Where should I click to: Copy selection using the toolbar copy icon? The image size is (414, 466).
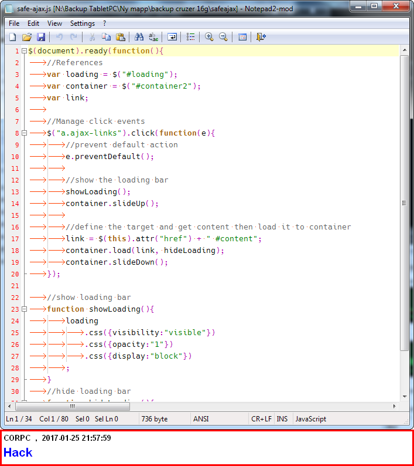point(106,37)
